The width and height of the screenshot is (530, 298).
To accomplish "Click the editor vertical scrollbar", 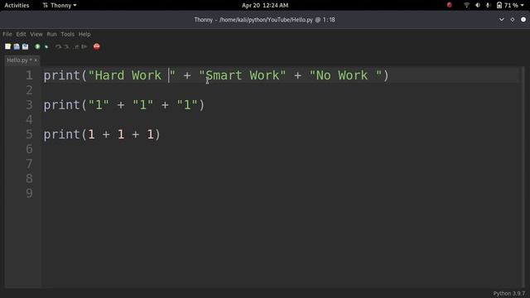I will [523, 176].
